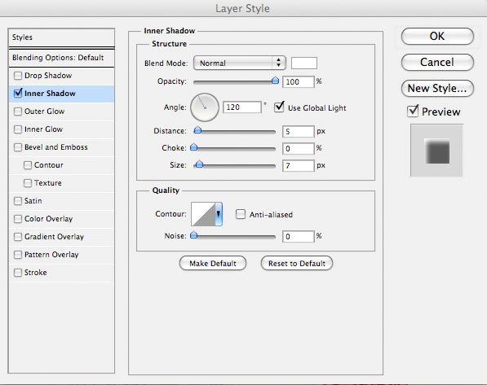Click the Opacity slider handle
487x385 pixels.
pos(275,81)
